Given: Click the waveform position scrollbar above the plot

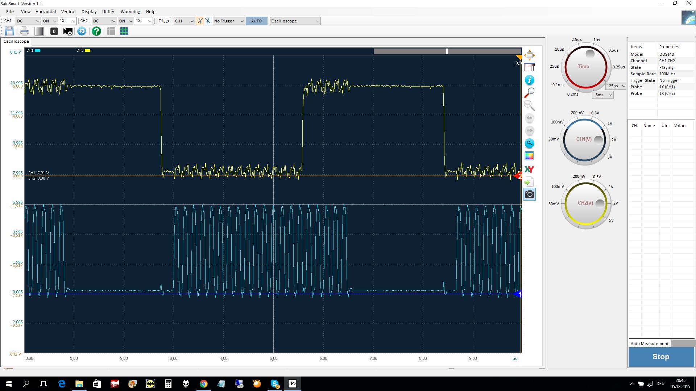Looking at the screenshot, I should 447,51.
